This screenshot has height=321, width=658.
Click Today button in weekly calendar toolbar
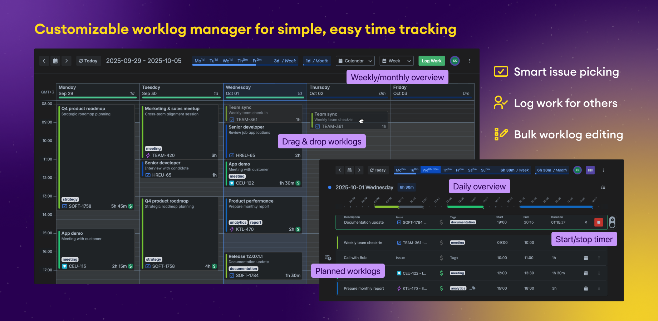pos(88,61)
